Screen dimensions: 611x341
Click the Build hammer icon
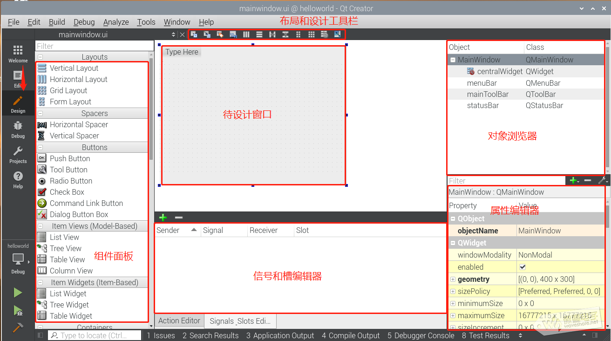(18, 327)
